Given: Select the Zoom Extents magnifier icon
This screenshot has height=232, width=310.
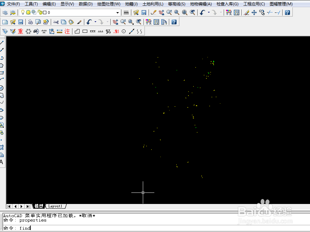Looking at the screenshot, I should pyautogui.click(x=184, y=12).
